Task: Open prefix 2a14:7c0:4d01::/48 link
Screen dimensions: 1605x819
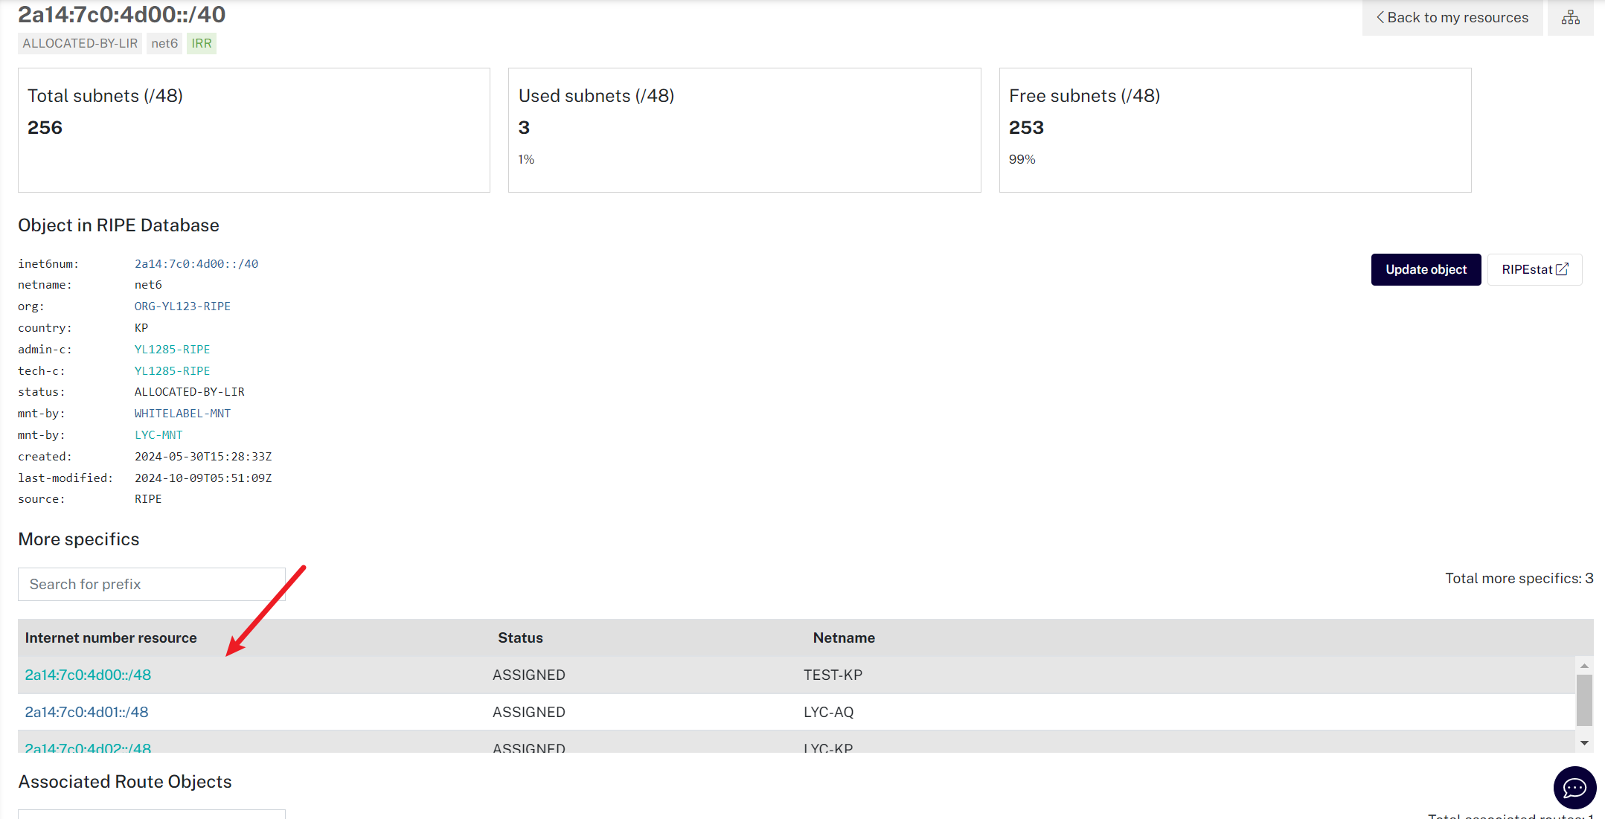Action: pyautogui.click(x=86, y=712)
